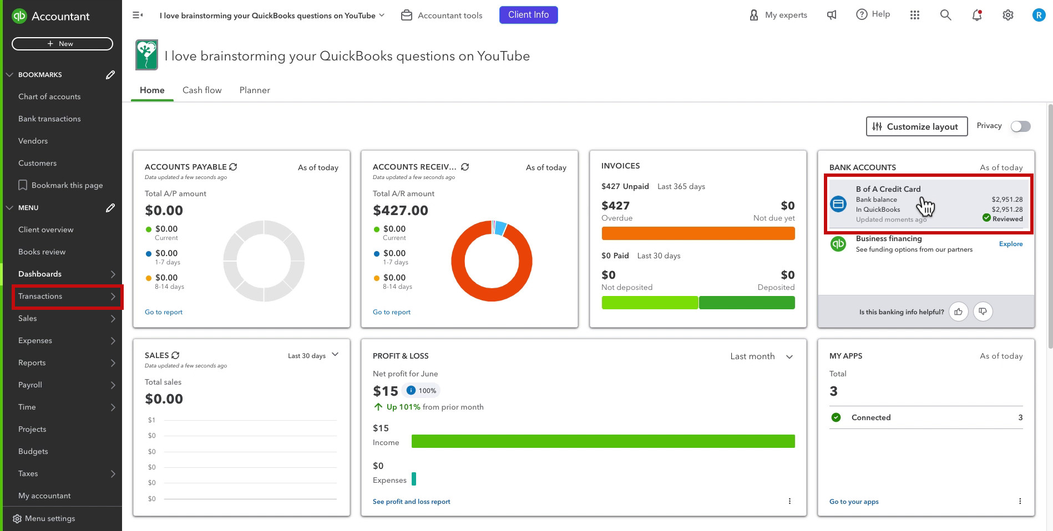This screenshot has height=531, width=1053.
Task: Click the Accounts Receivable donut chart
Action: click(x=492, y=261)
